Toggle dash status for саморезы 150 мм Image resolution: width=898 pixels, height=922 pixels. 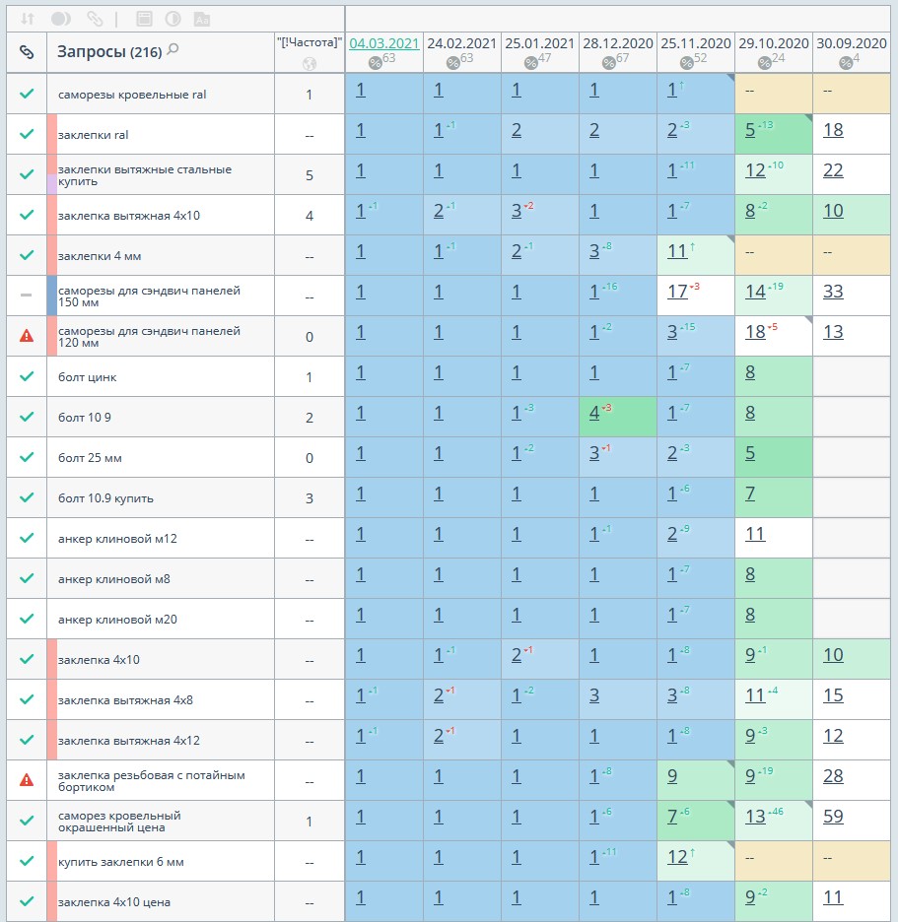point(27,296)
